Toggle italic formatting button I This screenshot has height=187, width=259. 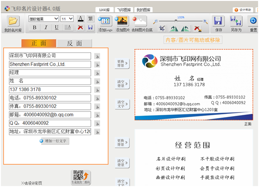tap(46, 27)
